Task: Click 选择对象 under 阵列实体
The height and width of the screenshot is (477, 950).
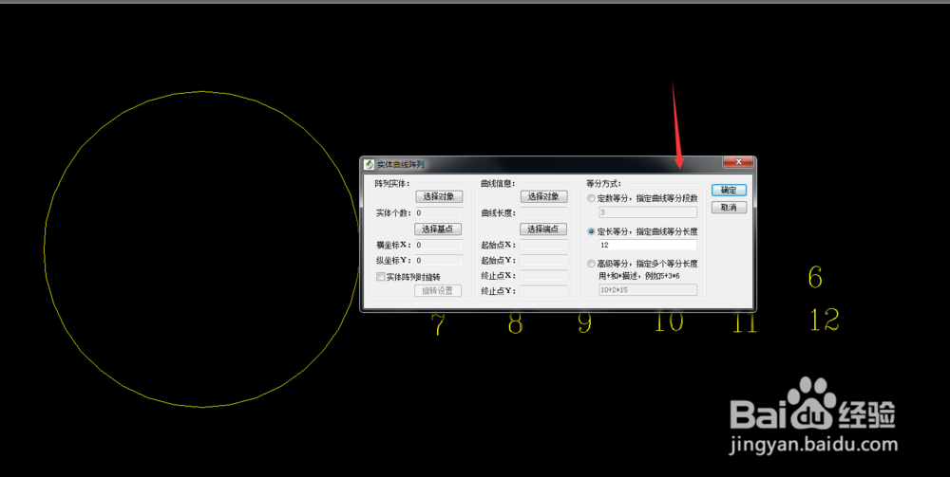Action: pyautogui.click(x=439, y=196)
